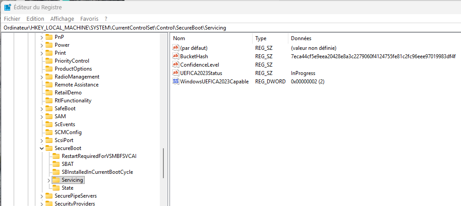This screenshot has width=461, height=206.
Task: Select the PnP folder icon
Action: [x=49, y=37]
